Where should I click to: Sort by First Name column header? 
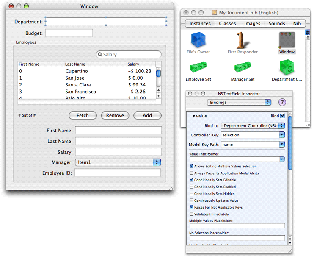(41, 64)
